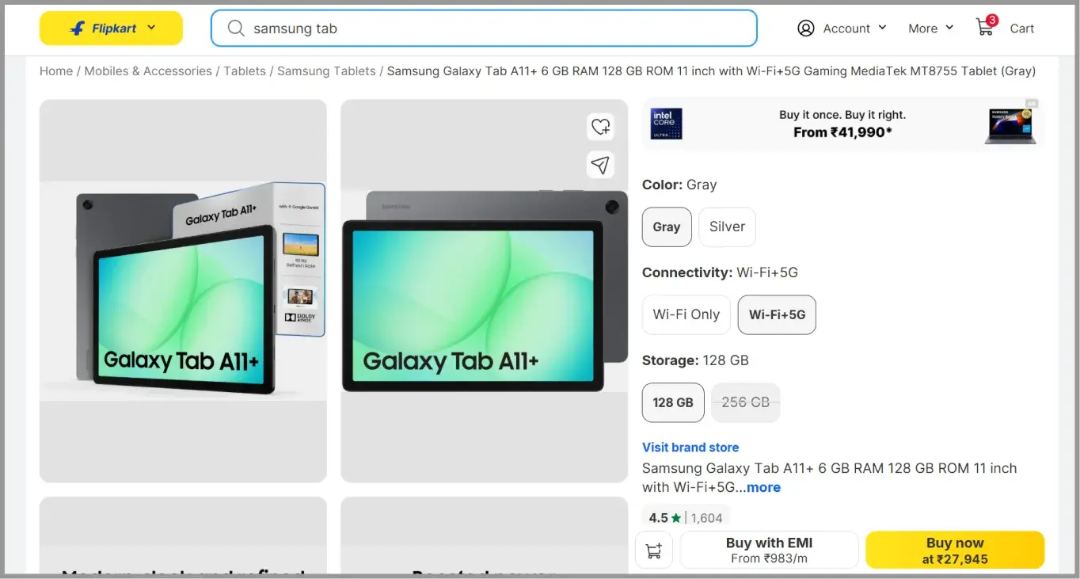Image resolution: width=1080 pixels, height=579 pixels.
Task: Click the Account profile icon
Action: 806,29
